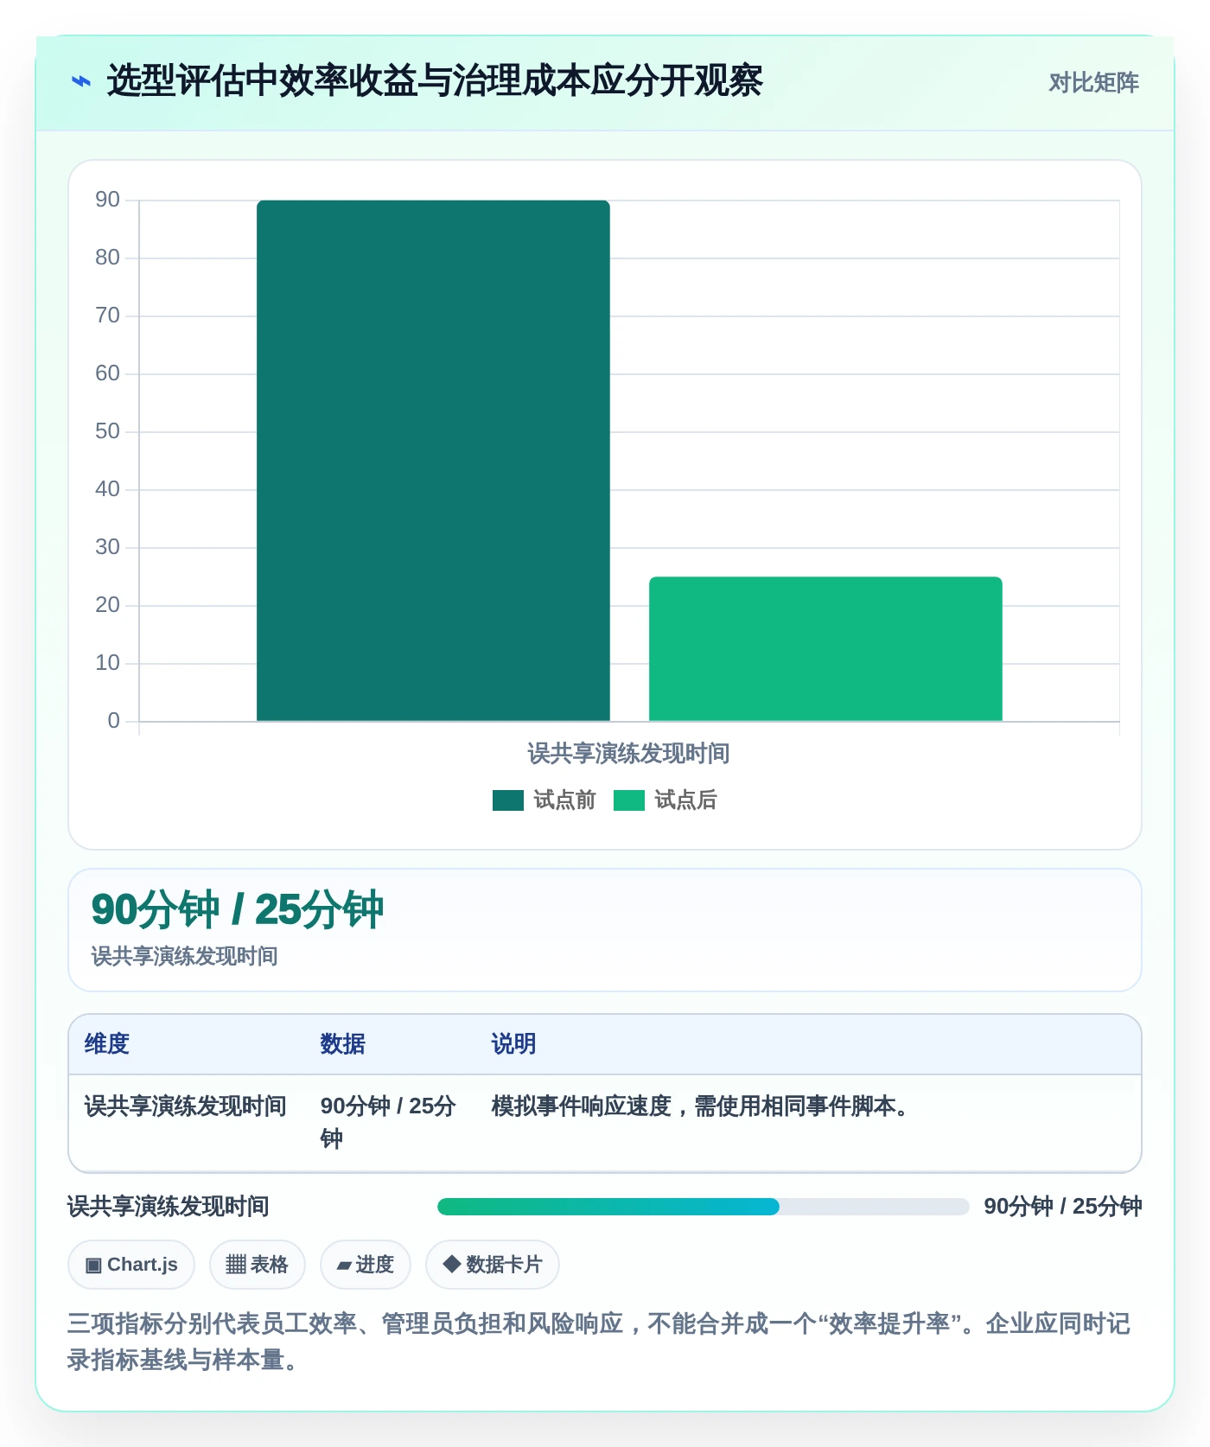Click the metric card caption 误共享演练发现时间
Screen dimensions: 1210x1447
(184, 956)
